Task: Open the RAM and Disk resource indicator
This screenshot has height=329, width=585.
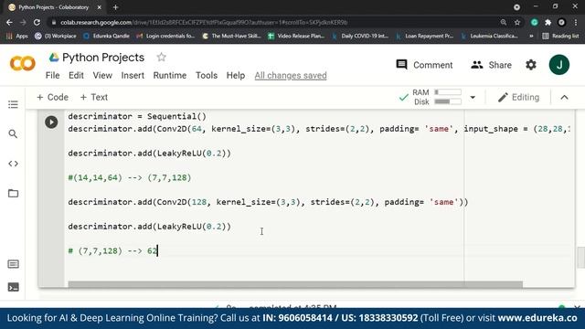Action: (x=437, y=97)
